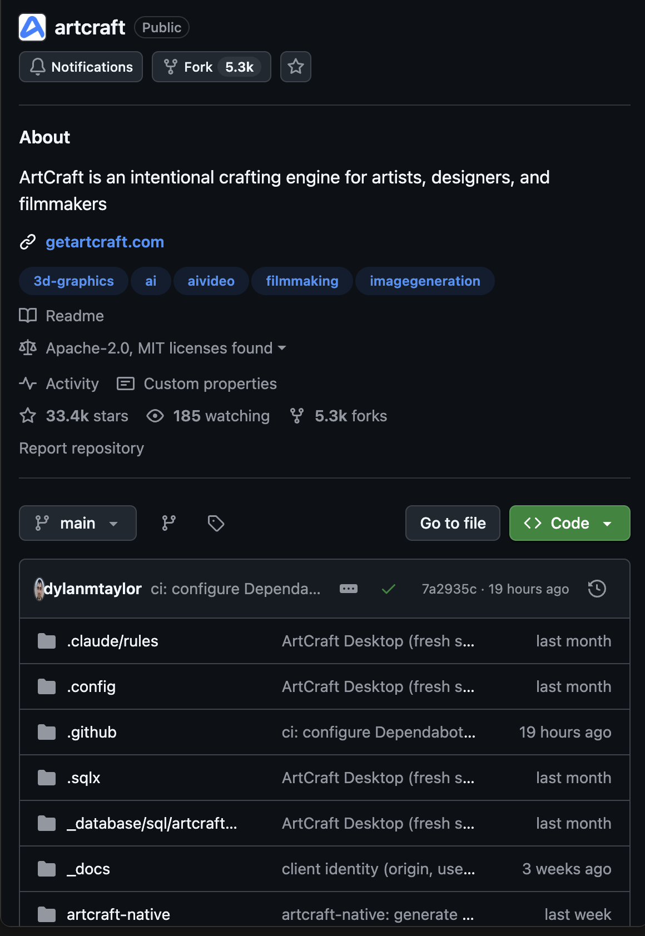Click the artcraft repository logo avatar
This screenshot has width=645, height=936.
(32, 27)
